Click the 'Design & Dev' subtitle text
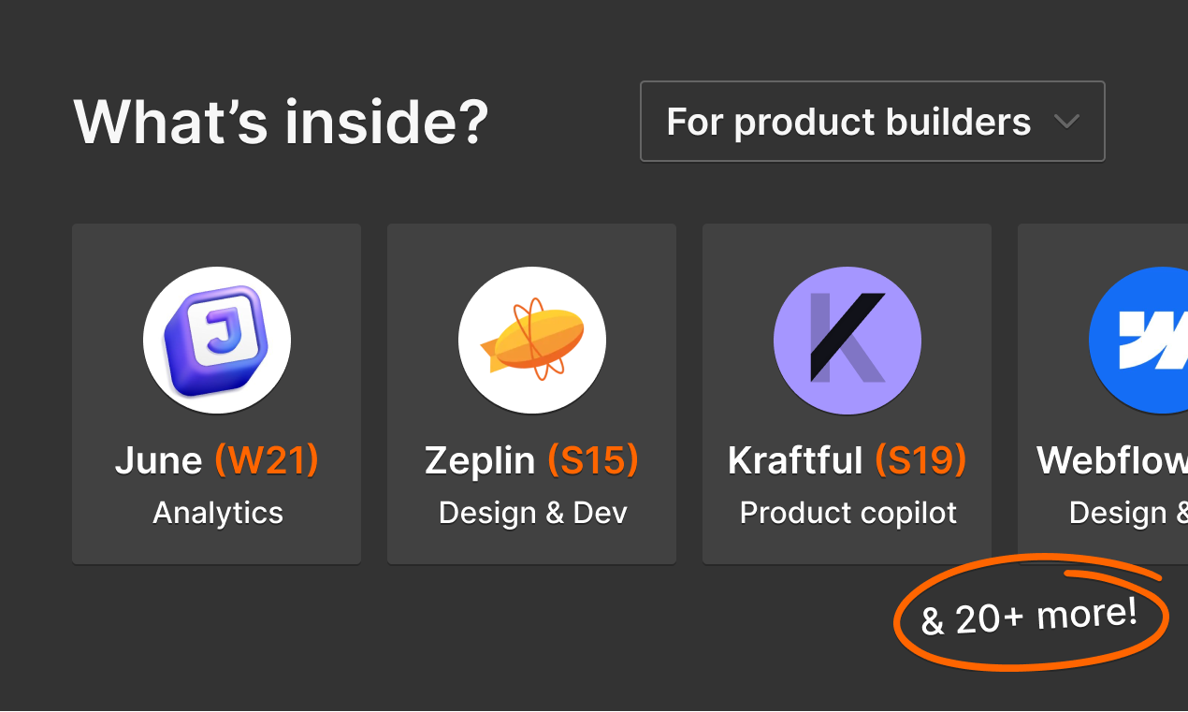The height and width of the screenshot is (712, 1188). click(x=533, y=513)
